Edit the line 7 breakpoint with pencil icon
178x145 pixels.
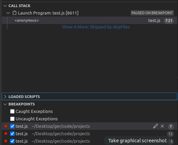pyautogui.click(x=155, y=126)
